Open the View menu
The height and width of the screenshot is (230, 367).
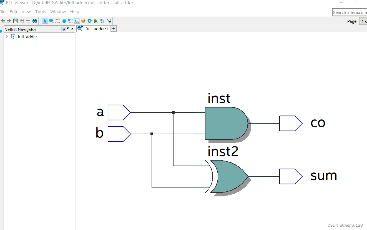tap(26, 12)
